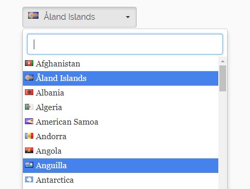Screen dimensions: 250x189
Task: Click the Albania flag icon
Action: click(x=29, y=92)
